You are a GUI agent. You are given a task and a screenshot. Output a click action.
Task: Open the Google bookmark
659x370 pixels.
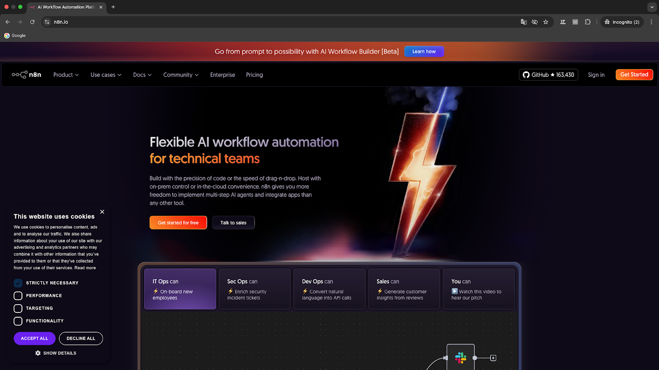[x=15, y=35]
